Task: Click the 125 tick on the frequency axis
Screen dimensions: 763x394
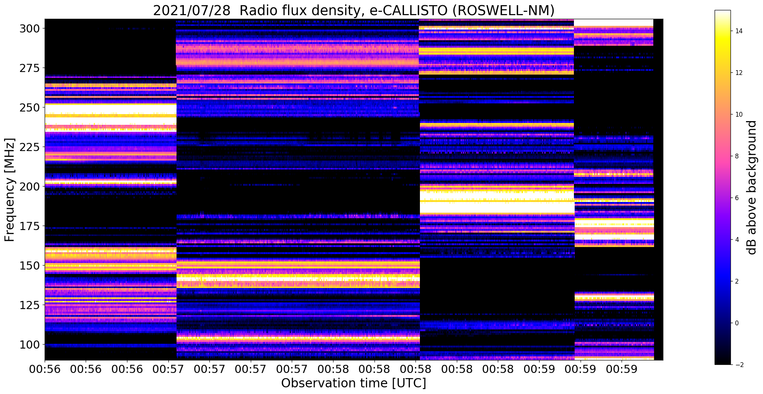Action: coord(30,305)
